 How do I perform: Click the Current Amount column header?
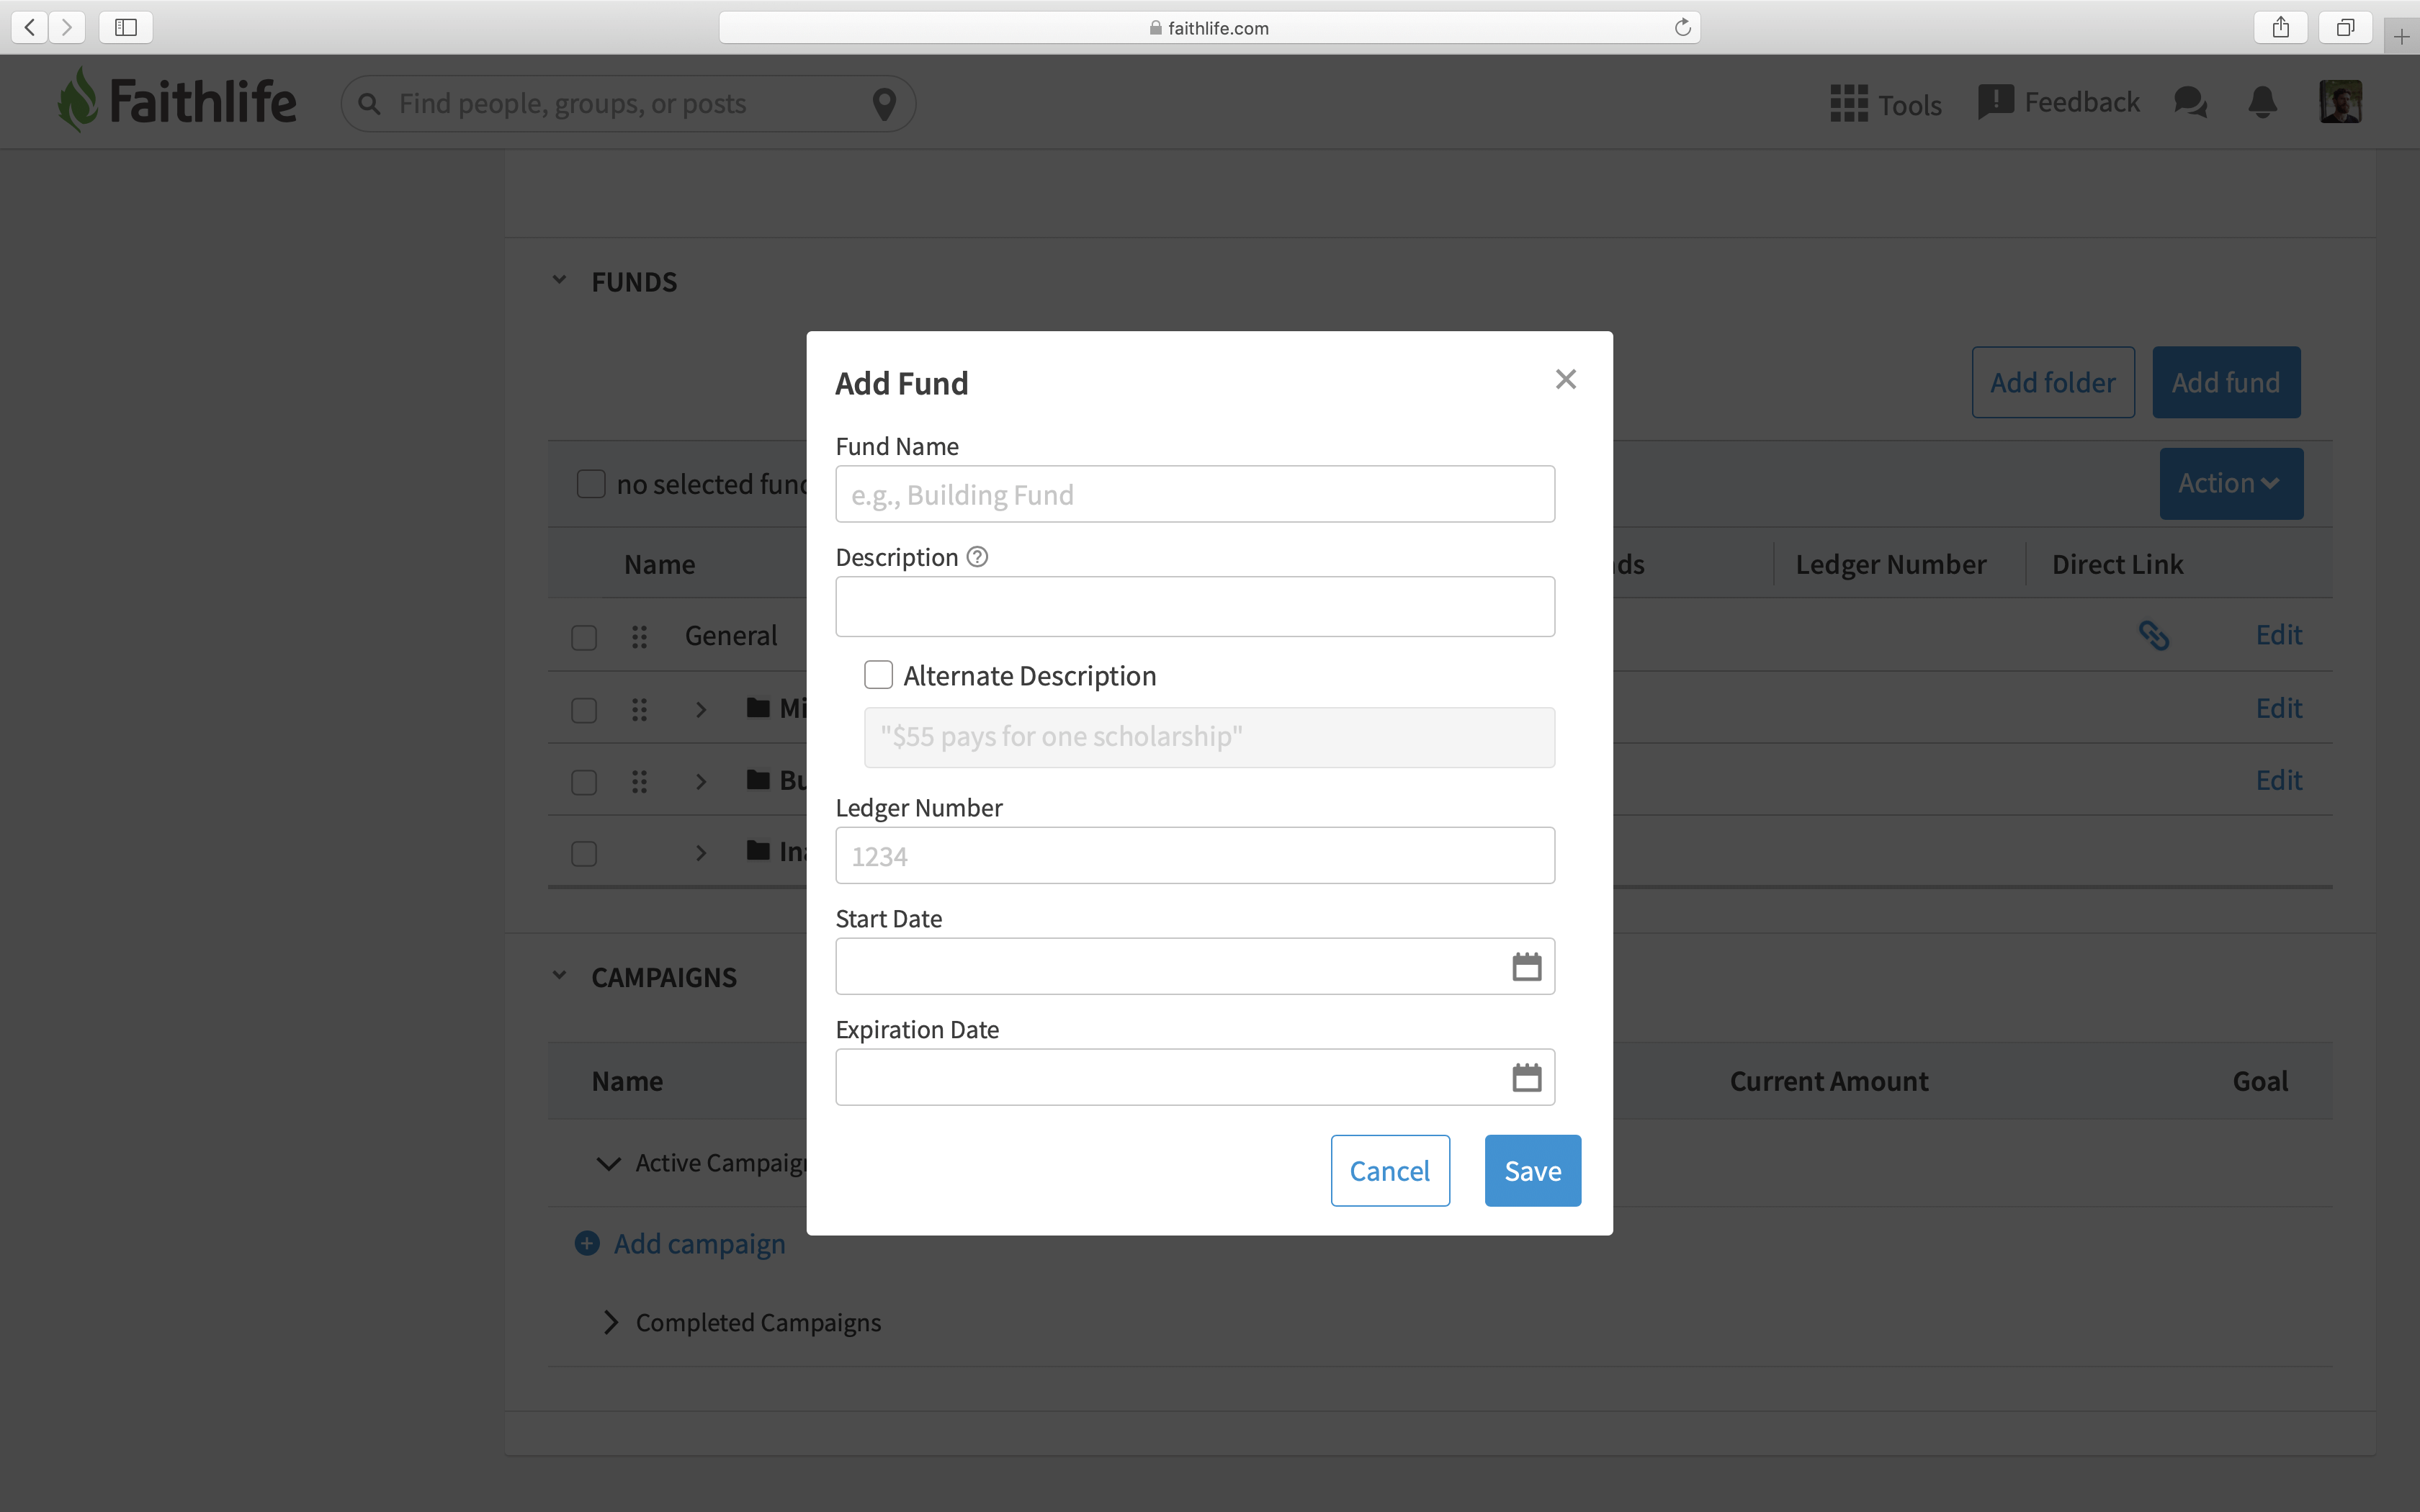click(1829, 1081)
